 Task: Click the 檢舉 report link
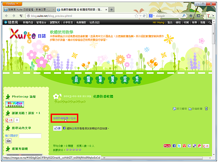[x=194, y=23]
